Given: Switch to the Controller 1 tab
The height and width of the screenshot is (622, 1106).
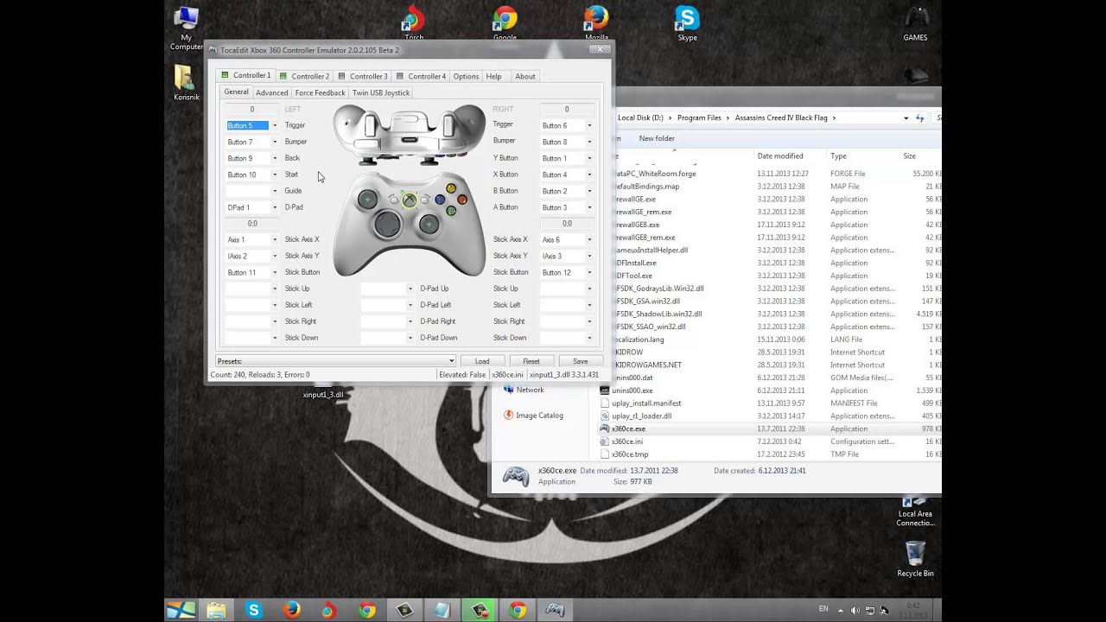Looking at the screenshot, I should [245, 75].
